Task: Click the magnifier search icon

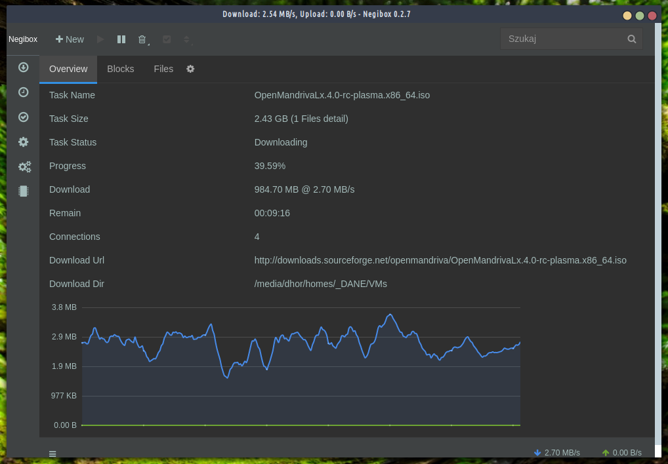Action: click(632, 39)
